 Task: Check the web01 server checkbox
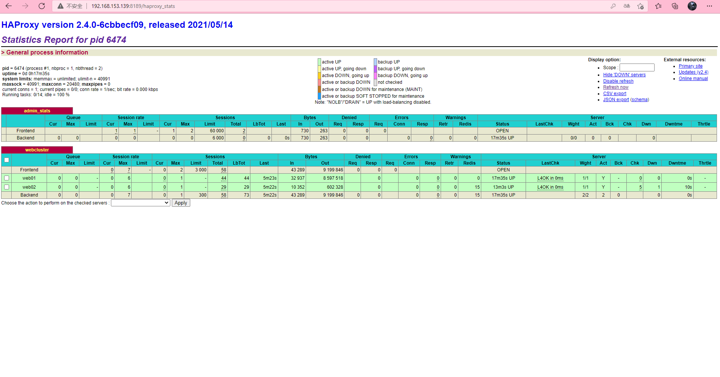coord(6,178)
